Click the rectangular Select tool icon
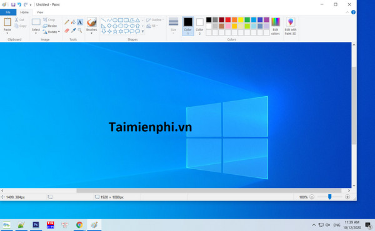Viewport: 375px width, 231px height. tap(36, 22)
